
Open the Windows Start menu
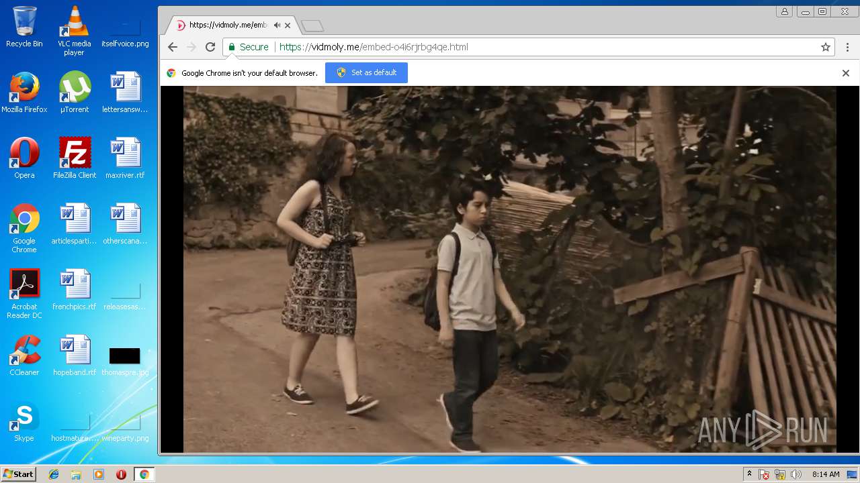click(x=18, y=474)
